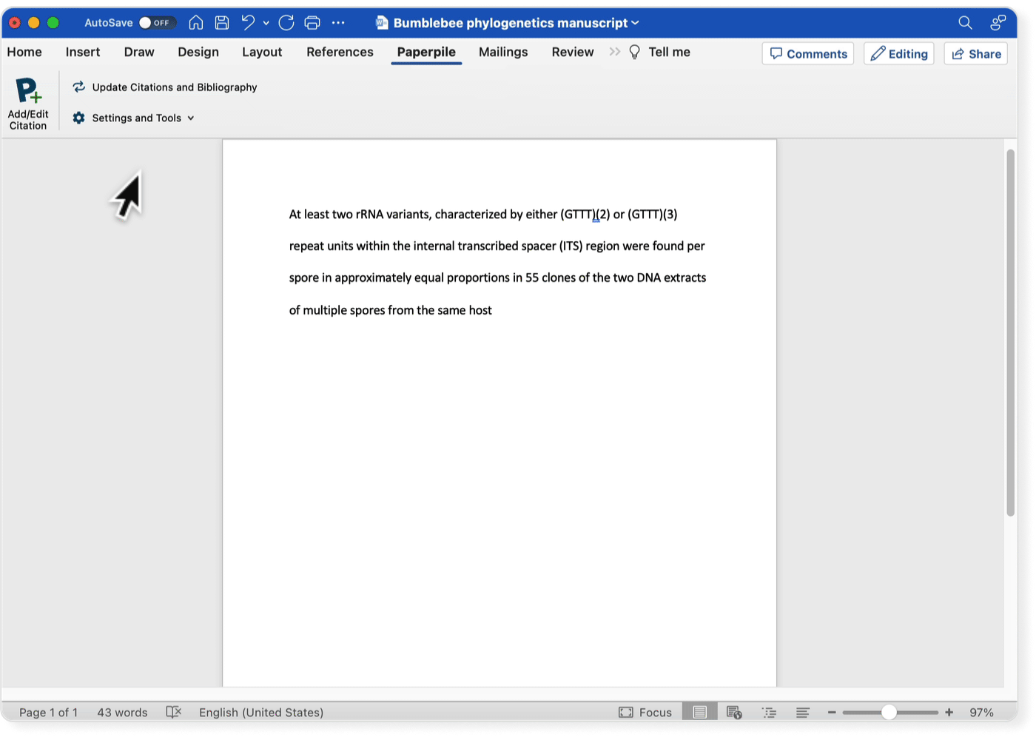
Task: Open the undo history dropdown arrow
Action: point(266,23)
